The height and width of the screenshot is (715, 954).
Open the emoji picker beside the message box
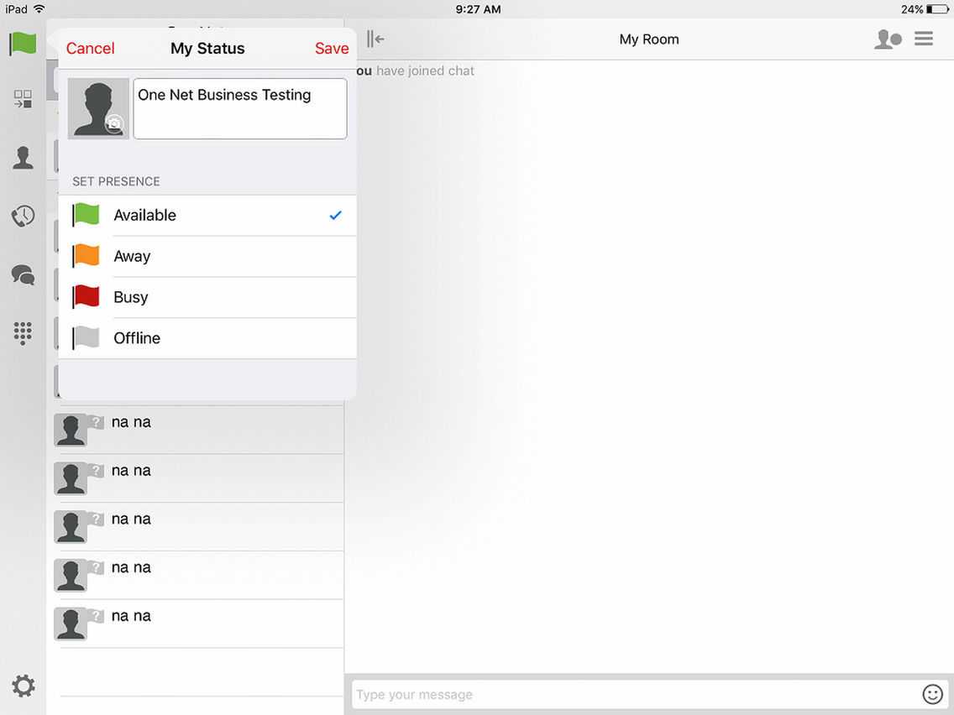pyautogui.click(x=932, y=694)
